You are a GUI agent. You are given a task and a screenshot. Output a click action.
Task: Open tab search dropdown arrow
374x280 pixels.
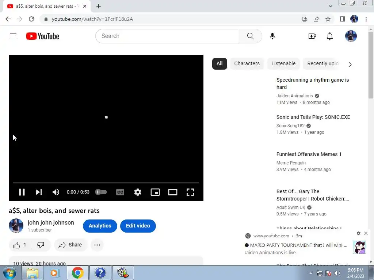[x=330, y=6]
